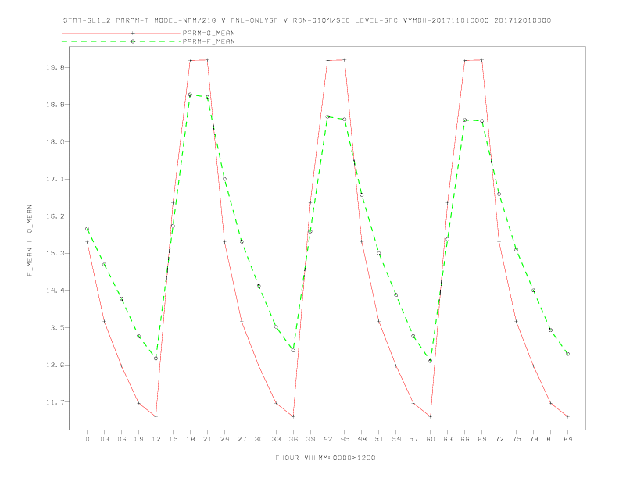Select the O_MEAN plus marker at hour 18
This screenshot has height=478, width=619.
point(190,60)
